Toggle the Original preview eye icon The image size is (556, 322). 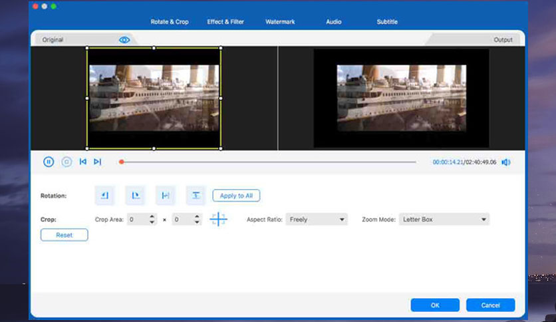coord(124,40)
